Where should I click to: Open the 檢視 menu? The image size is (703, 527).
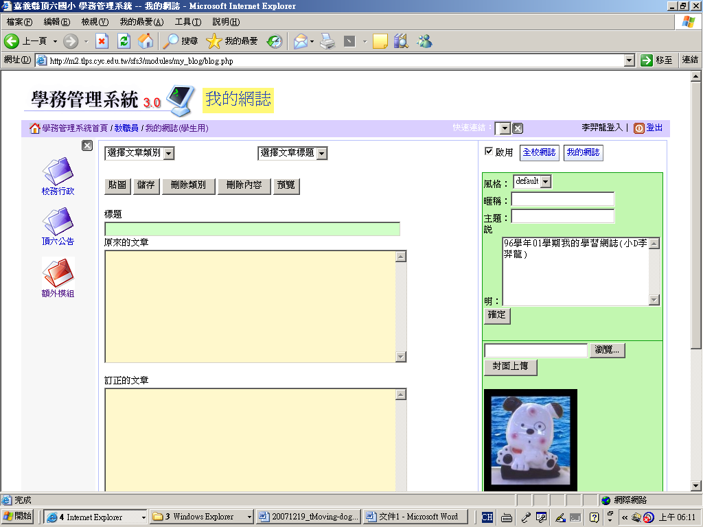[94, 22]
